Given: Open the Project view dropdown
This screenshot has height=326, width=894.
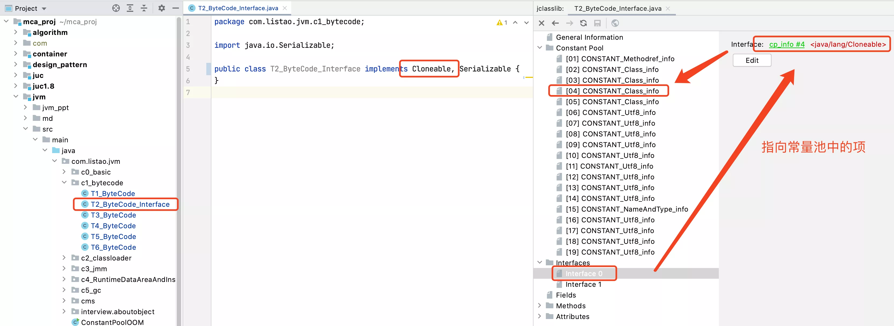Looking at the screenshot, I should pos(44,9).
